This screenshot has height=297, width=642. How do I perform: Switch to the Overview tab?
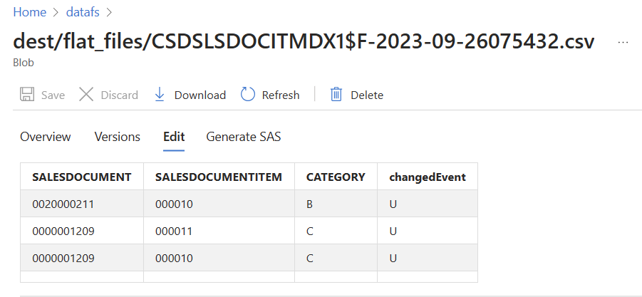(x=46, y=137)
